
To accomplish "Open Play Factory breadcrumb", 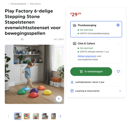I will 35,4.
